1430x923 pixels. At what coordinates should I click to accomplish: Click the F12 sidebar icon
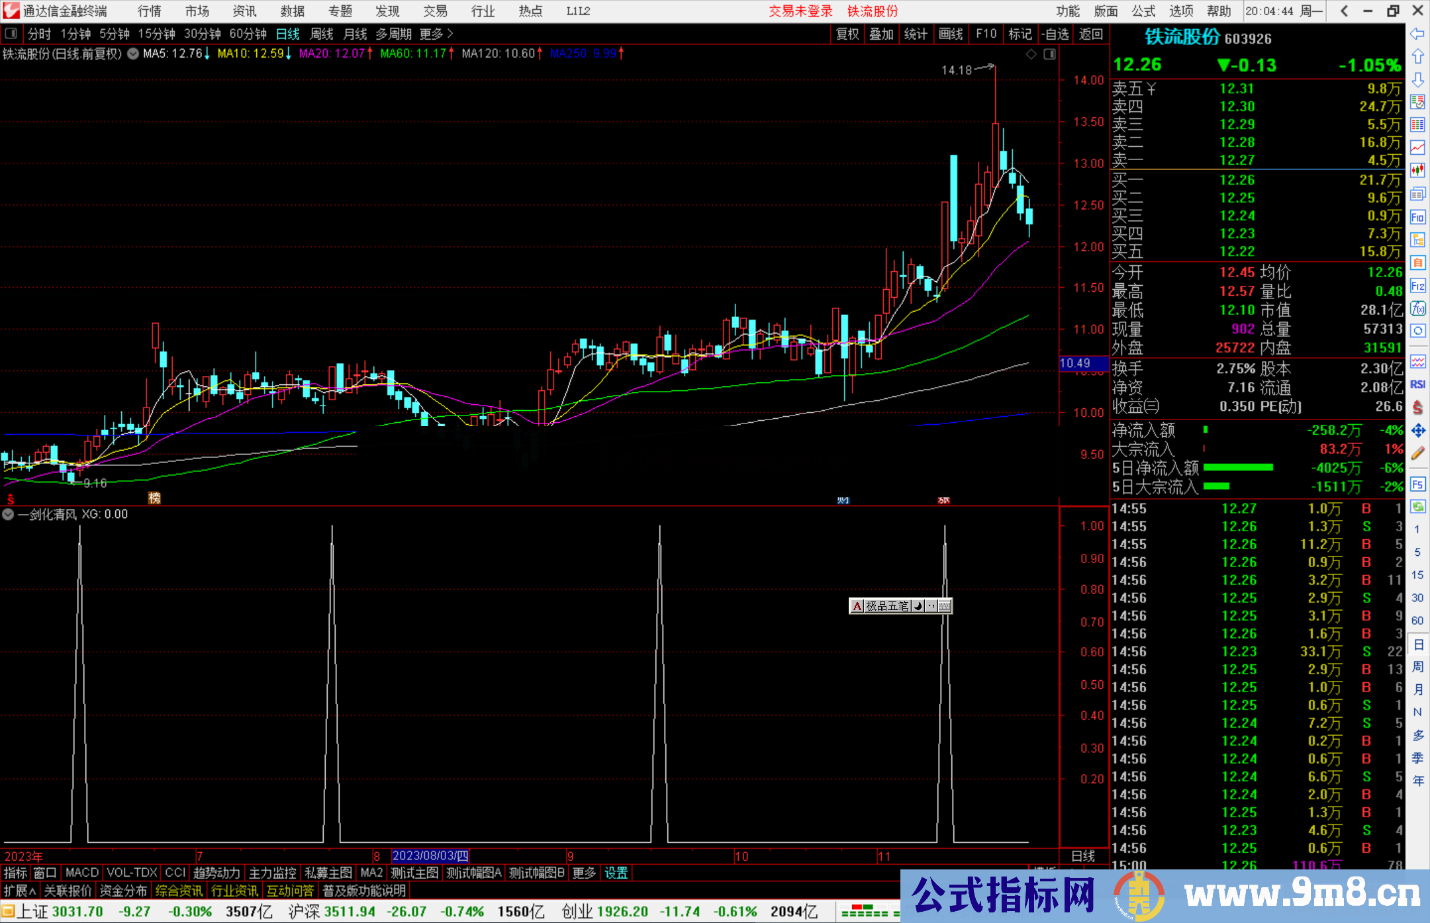point(1417,286)
